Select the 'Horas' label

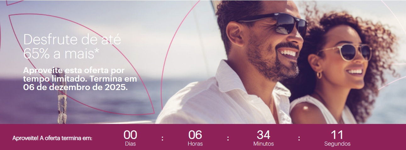195,144
